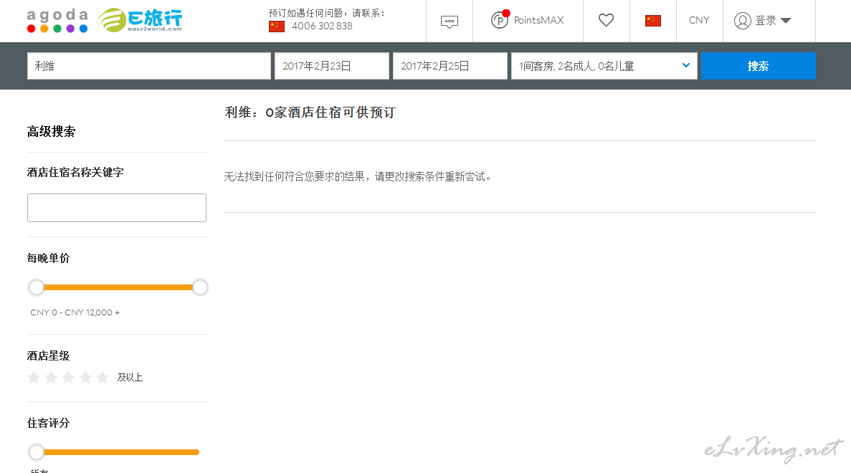Image resolution: width=851 pixels, height=473 pixels.
Task: Open check-out date 2017年2月25日 field
Action: (450, 66)
